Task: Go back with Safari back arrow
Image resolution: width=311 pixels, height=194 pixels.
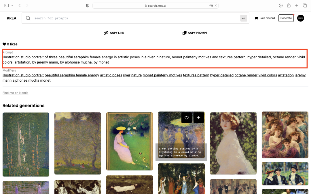Action: 20,5
